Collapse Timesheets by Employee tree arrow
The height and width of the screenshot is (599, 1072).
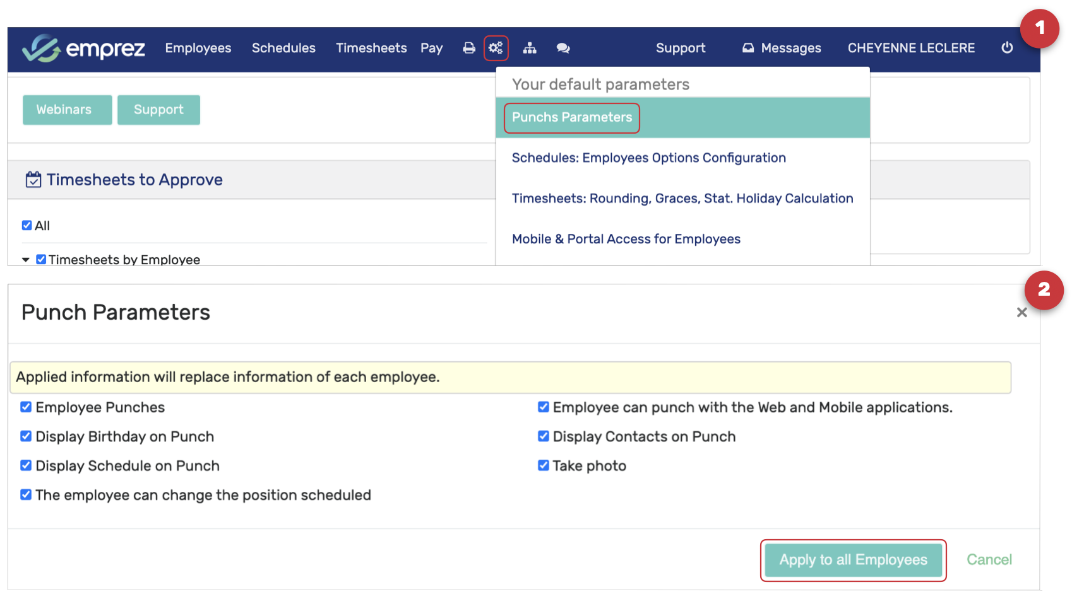26,260
